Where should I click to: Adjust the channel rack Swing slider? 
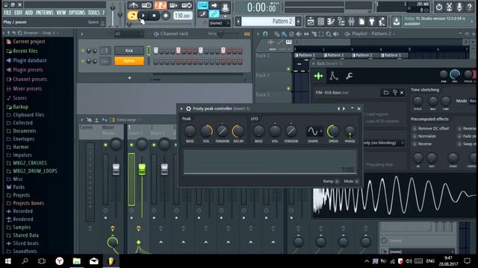[220, 33]
